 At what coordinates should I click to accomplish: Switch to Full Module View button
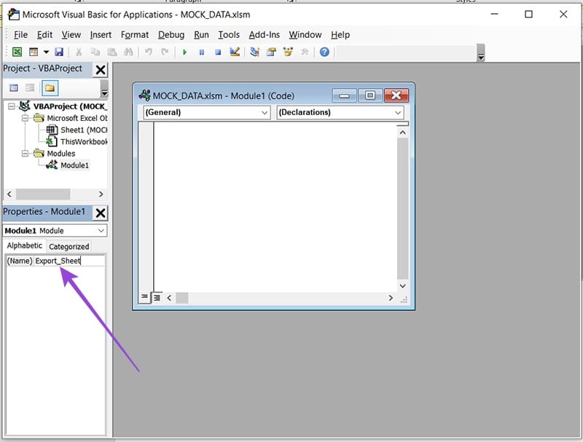[x=157, y=297]
